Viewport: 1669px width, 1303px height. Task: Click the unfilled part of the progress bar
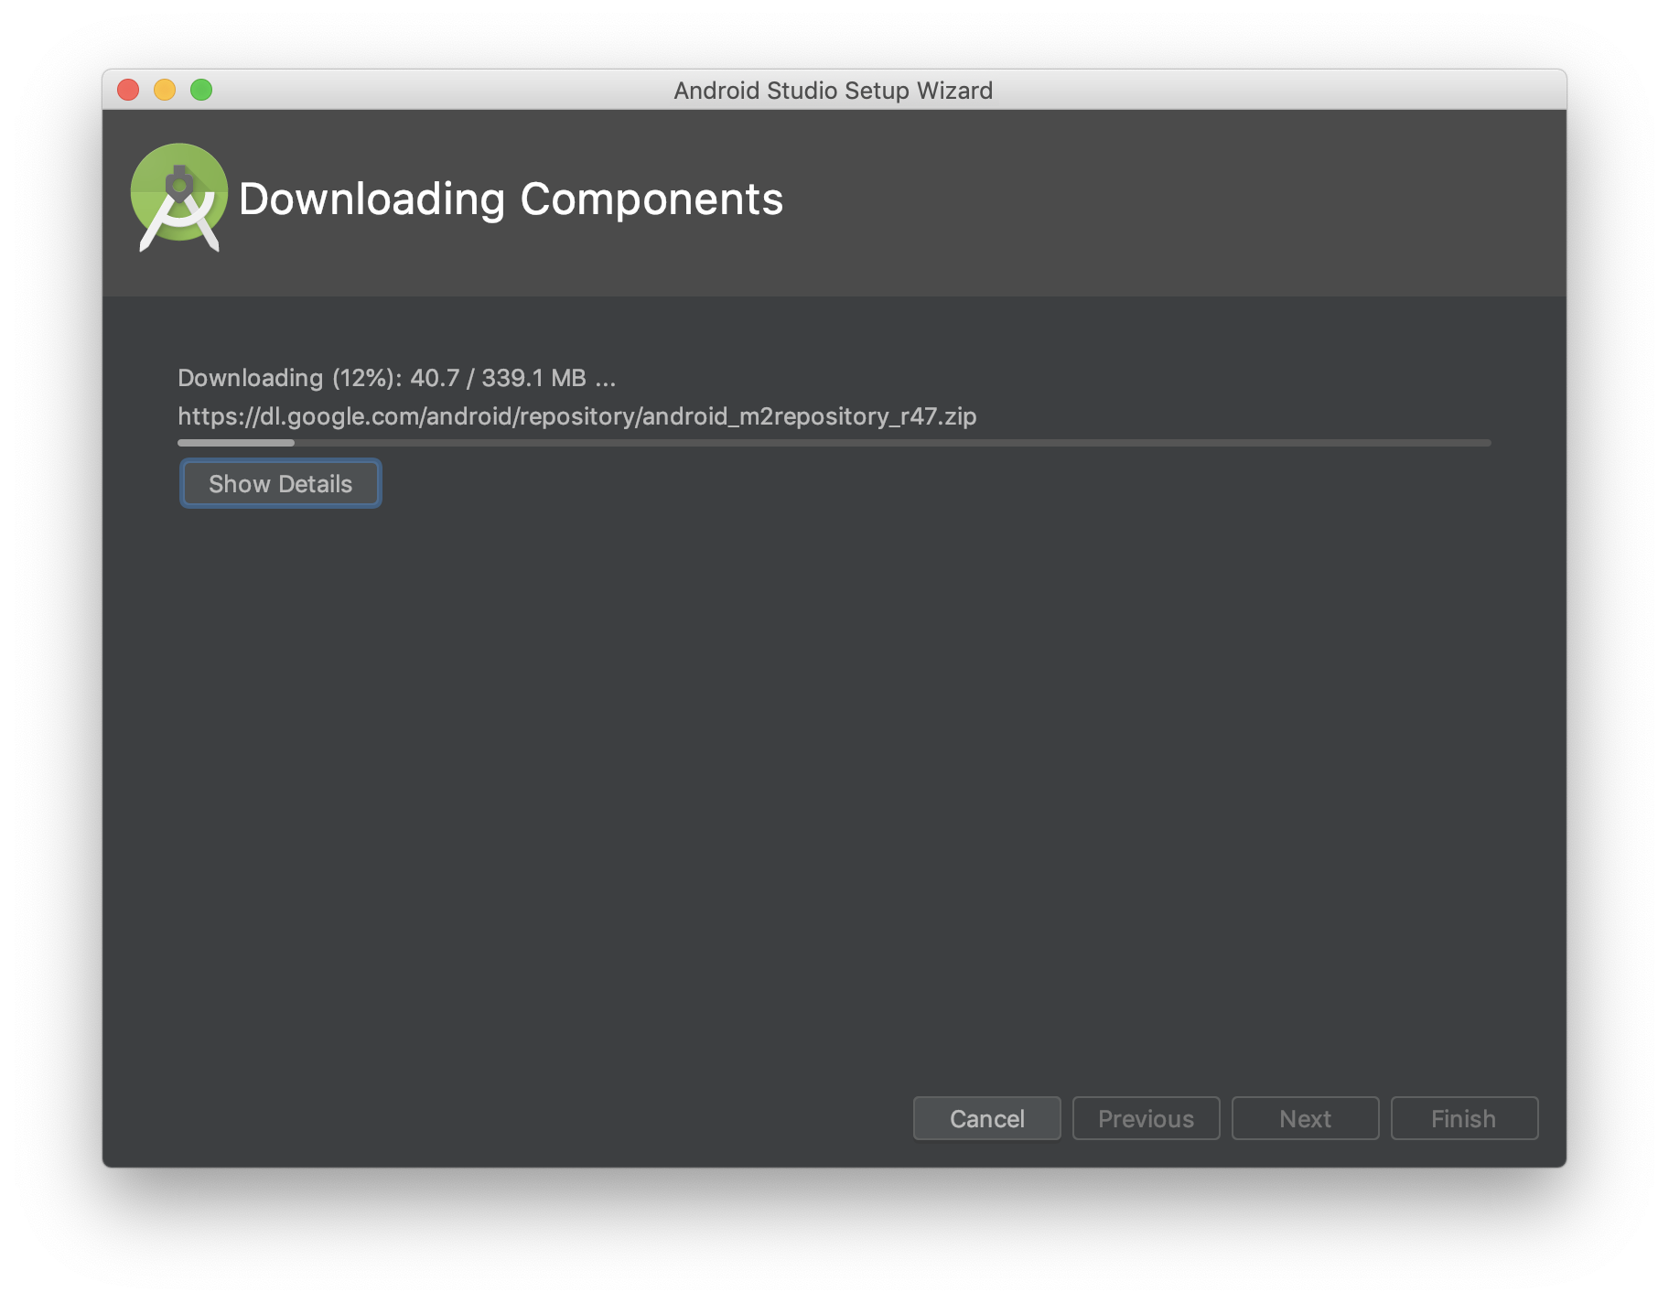point(892,443)
